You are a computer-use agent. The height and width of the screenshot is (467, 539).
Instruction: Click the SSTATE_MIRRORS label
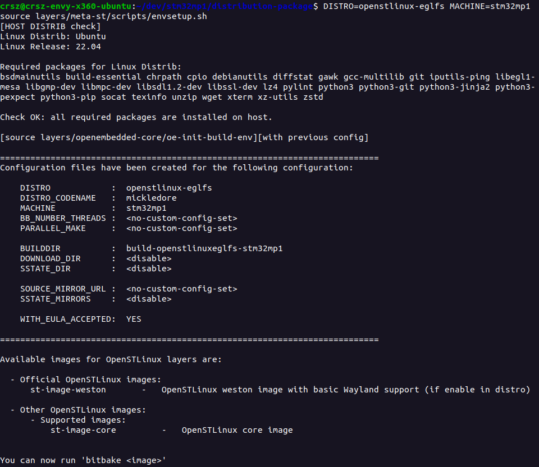click(56, 299)
